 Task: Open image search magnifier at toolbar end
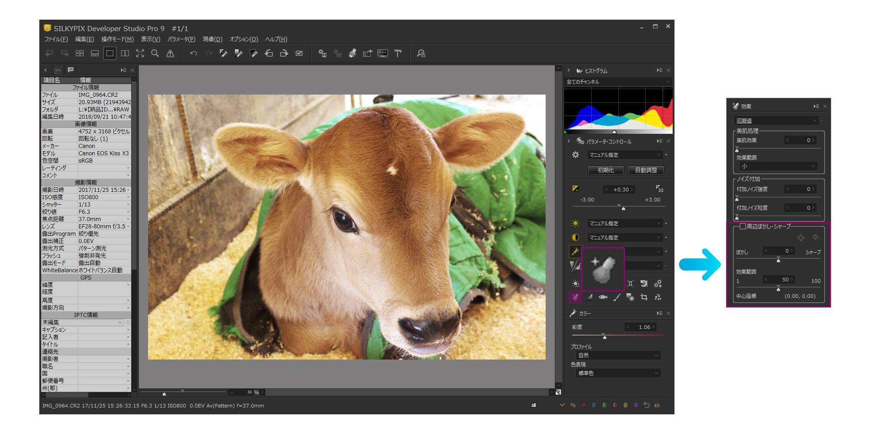tap(421, 53)
